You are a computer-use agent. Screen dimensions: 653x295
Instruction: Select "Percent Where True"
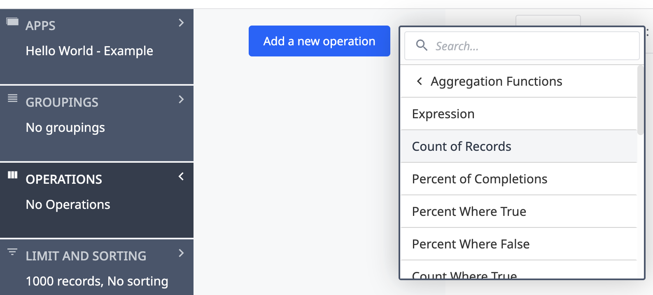(469, 211)
